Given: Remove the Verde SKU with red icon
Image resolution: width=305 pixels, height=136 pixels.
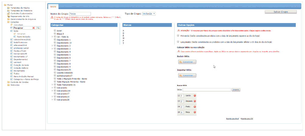Looking at the screenshot, I should point(195,96).
